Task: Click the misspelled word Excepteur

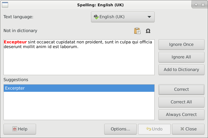Action: [15, 42]
